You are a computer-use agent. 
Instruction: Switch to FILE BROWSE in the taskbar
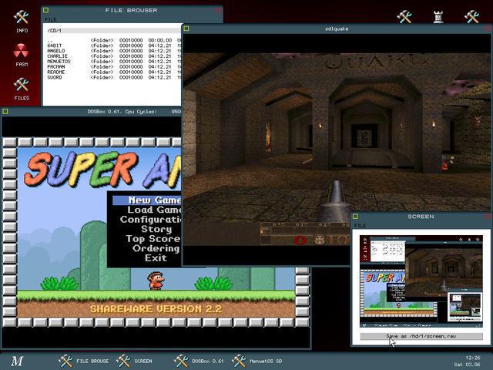pos(85,361)
